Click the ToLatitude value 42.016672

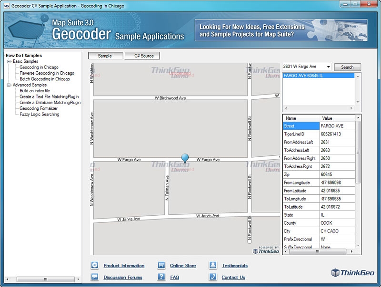[x=337, y=207]
